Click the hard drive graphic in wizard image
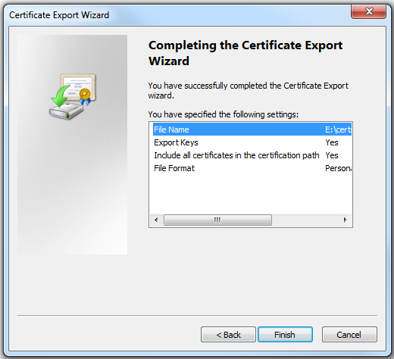This screenshot has height=359, width=394. 66,111
